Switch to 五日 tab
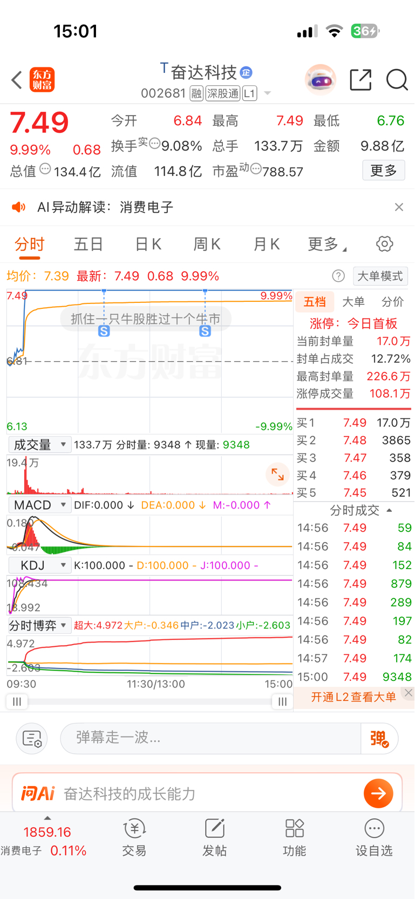 click(88, 245)
